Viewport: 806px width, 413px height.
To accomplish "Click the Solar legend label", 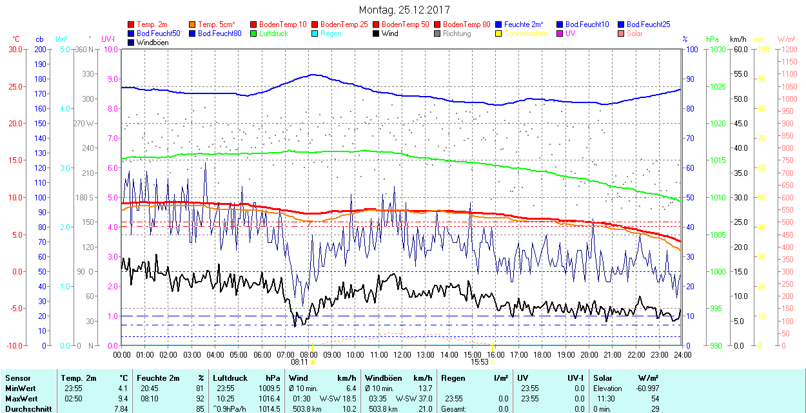I will tap(634, 34).
